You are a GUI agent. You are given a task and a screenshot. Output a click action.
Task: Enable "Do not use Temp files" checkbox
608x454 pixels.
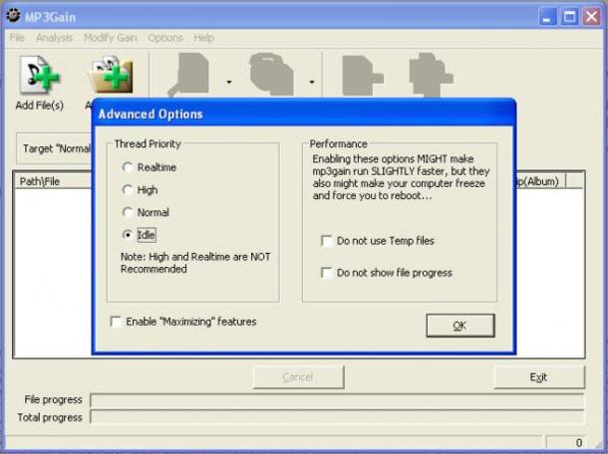pyautogui.click(x=327, y=241)
